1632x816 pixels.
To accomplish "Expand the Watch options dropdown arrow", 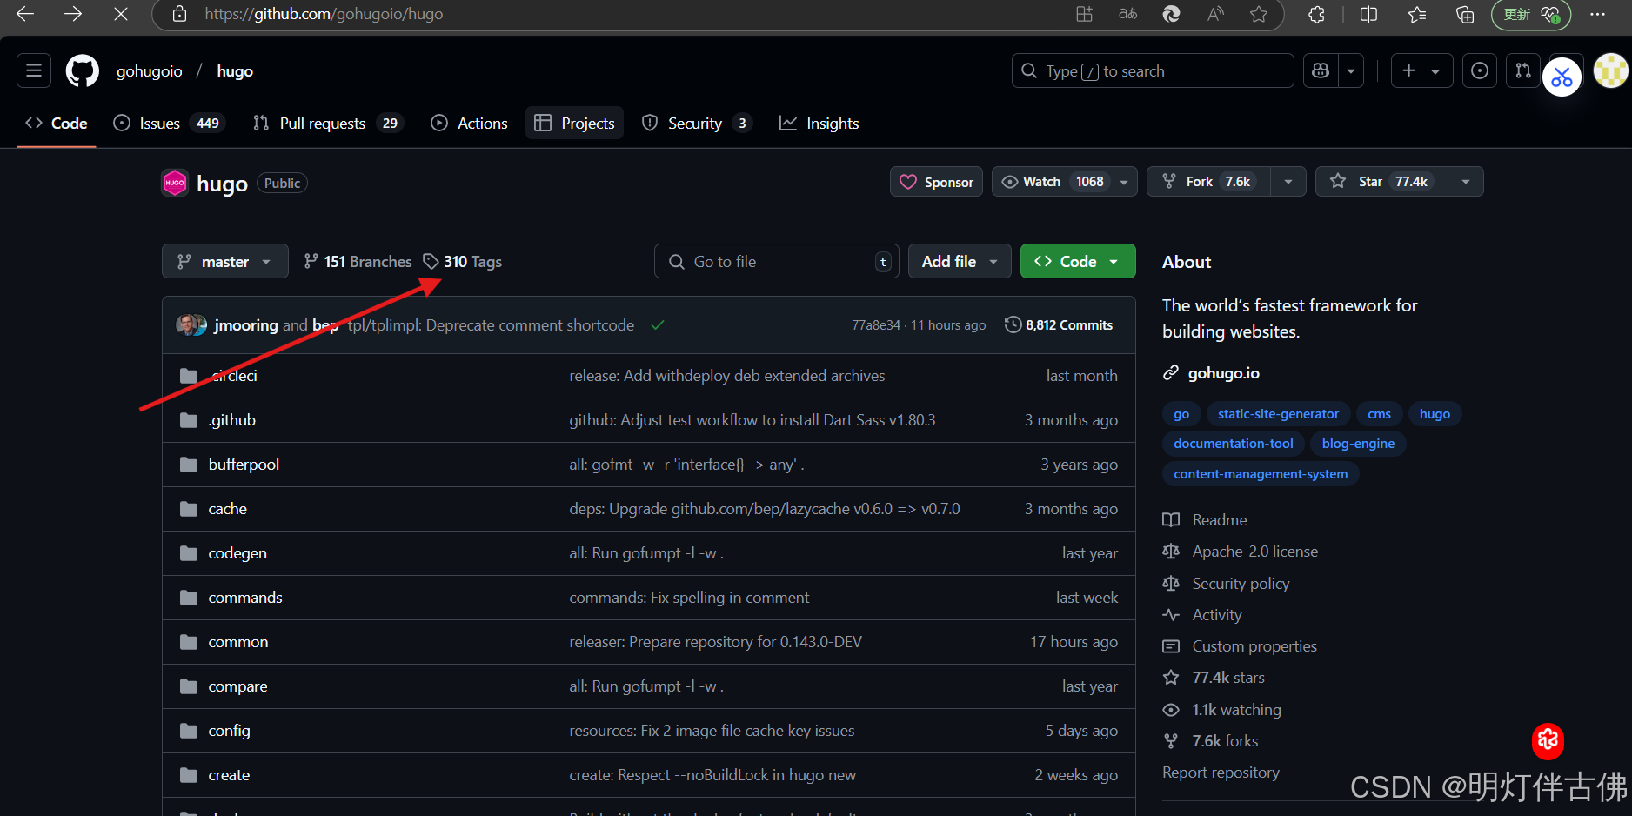I will 1124,182.
